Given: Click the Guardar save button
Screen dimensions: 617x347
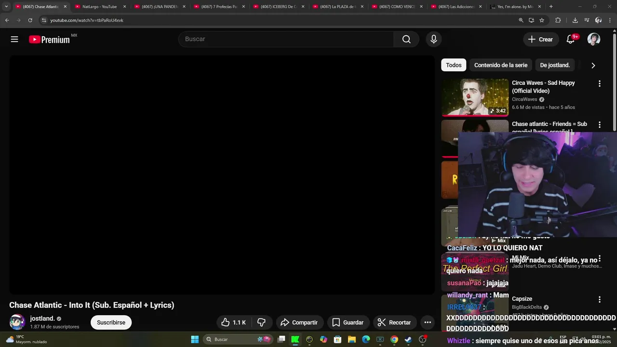Looking at the screenshot, I should tap(348, 322).
